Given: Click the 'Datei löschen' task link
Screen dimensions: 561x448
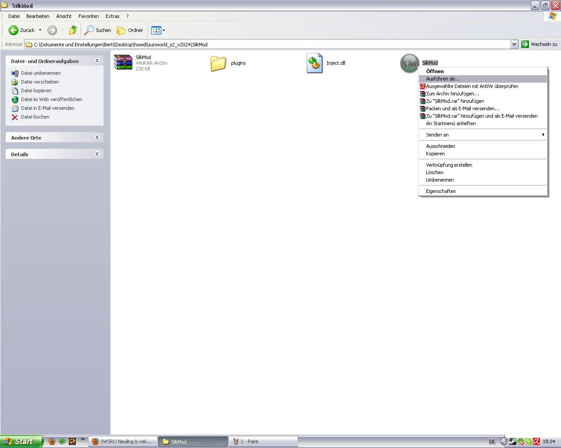Looking at the screenshot, I should coord(35,117).
